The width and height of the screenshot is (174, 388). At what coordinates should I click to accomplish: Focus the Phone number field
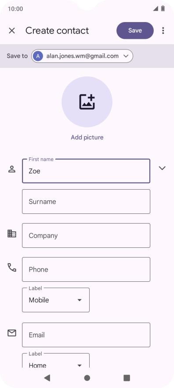(86, 269)
